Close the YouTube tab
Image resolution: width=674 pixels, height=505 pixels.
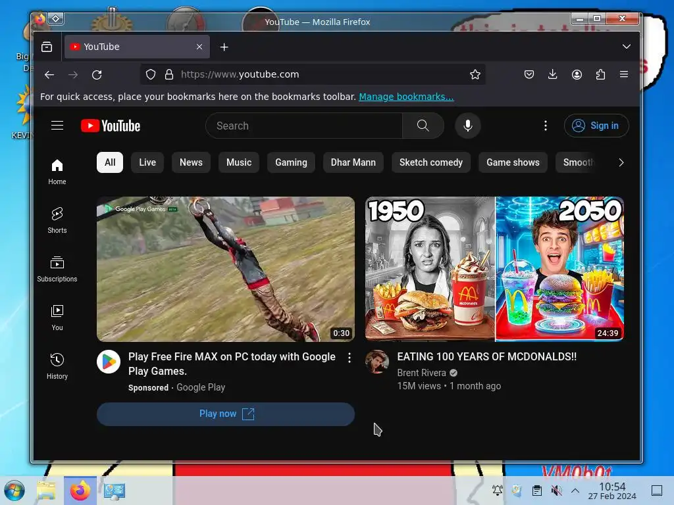pos(199,47)
